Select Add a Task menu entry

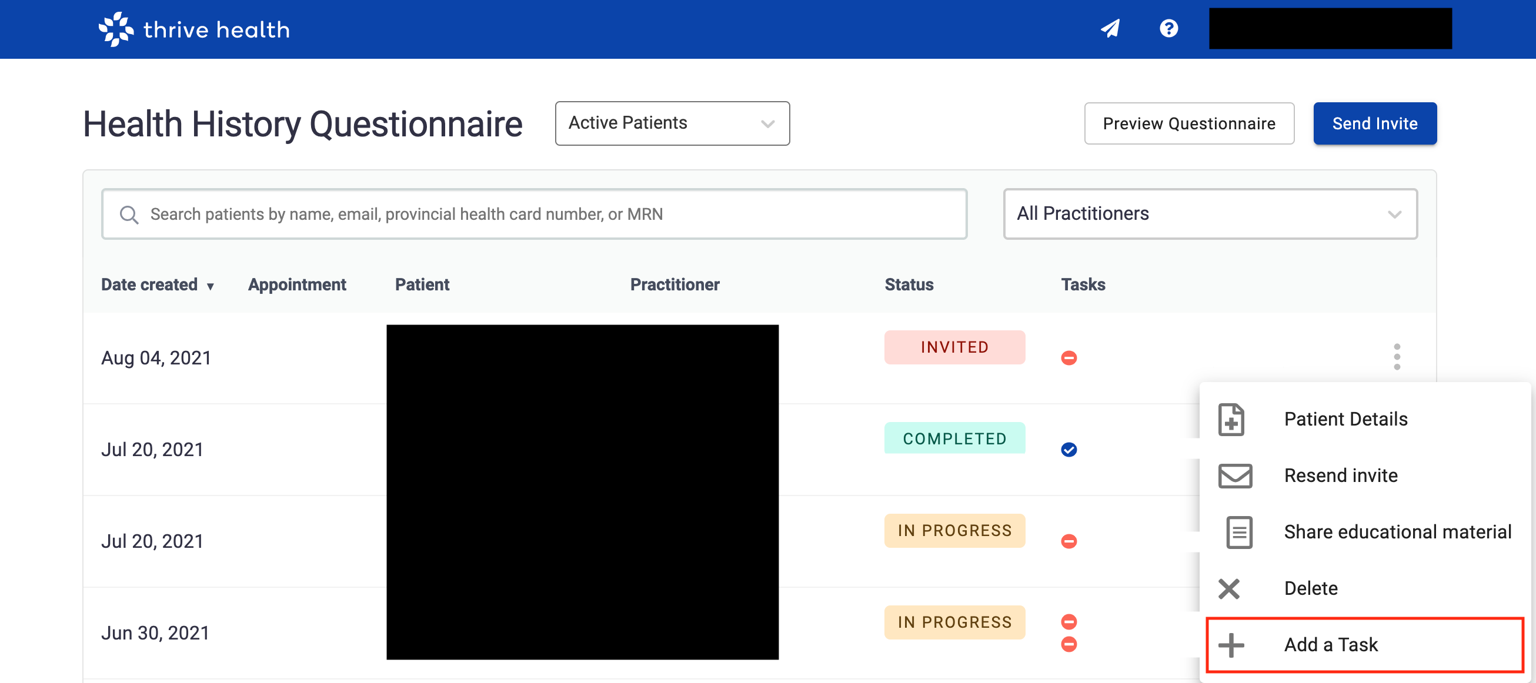(x=1365, y=645)
